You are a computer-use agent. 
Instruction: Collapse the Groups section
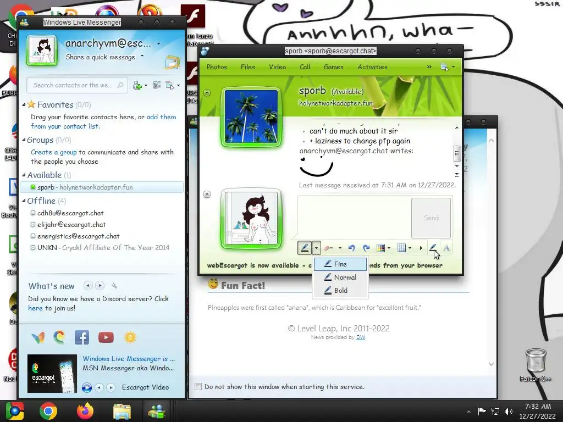click(x=24, y=140)
